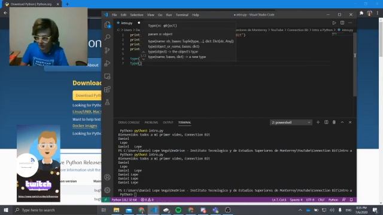The height and width of the screenshot is (215, 383).
Task: Open the Explorer view in VS Code
Action: pyautogui.click(x=108, y=24)
